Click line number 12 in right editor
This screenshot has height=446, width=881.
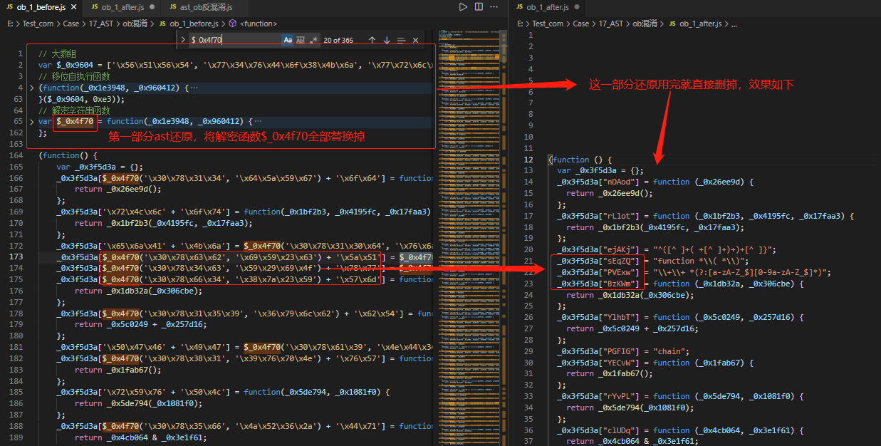coord(528,159)
